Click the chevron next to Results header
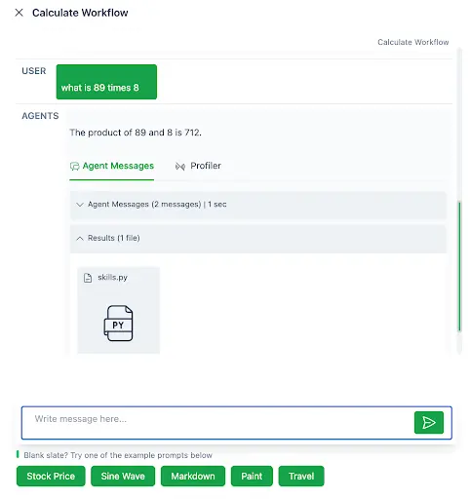Viewport: 470px width, 499px height. click(x=80, y=239)
